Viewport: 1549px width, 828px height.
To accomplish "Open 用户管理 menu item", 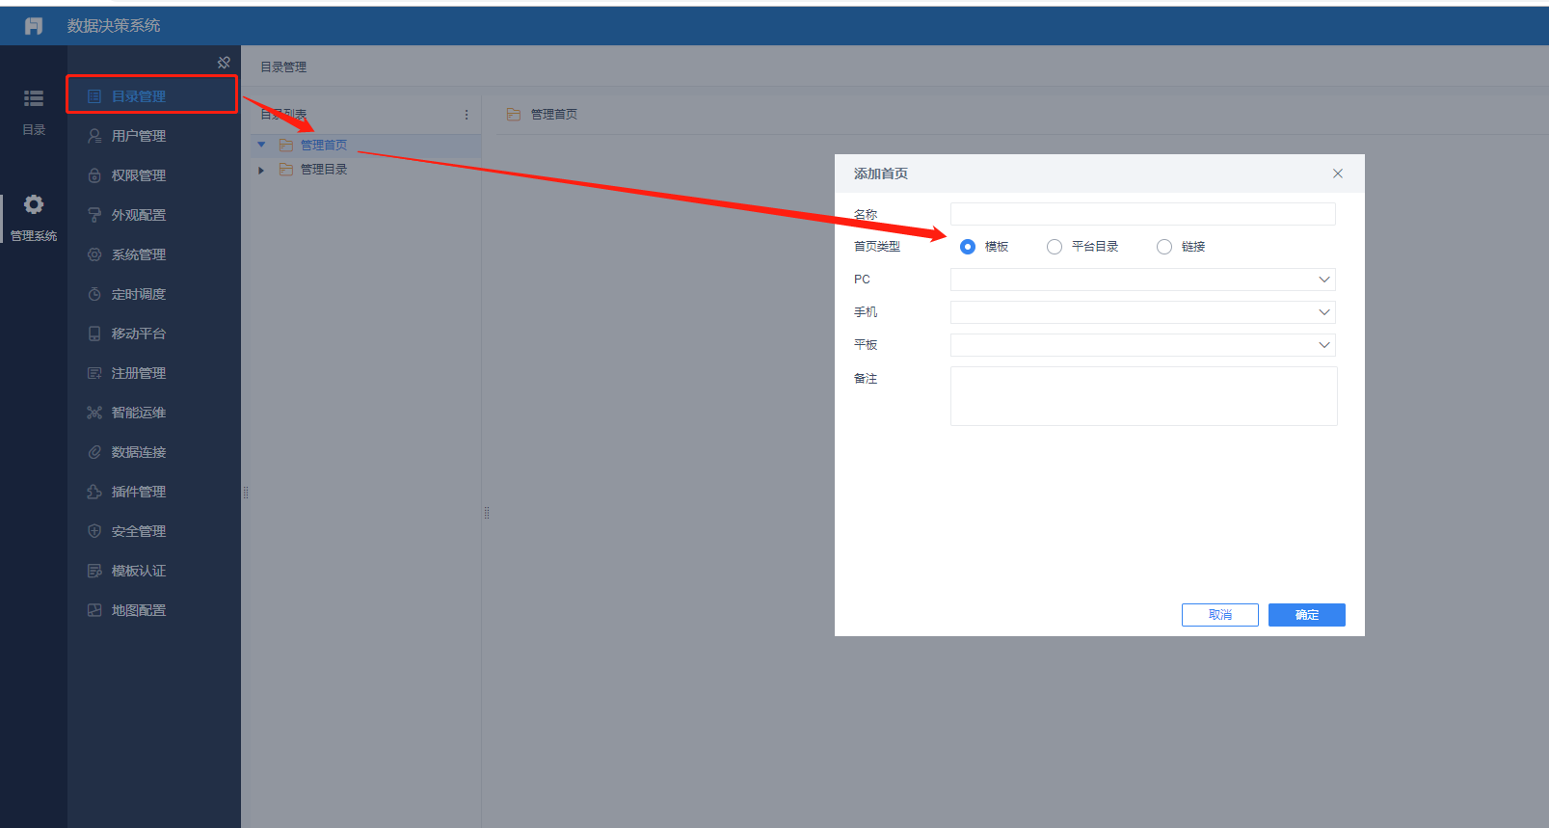I will click(152, 136).
